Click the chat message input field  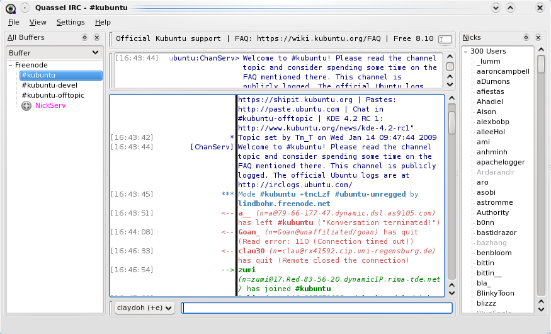[x=317, y=308]
